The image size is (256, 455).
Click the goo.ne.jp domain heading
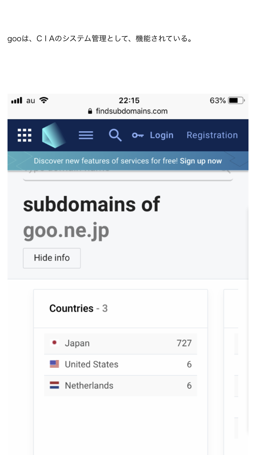(66, 231)
